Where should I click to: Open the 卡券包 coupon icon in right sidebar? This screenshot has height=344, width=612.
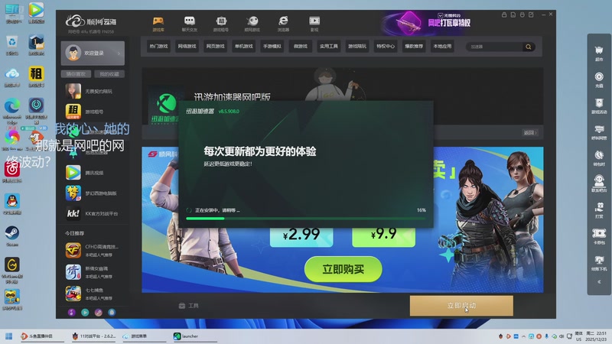coord(599,236)
